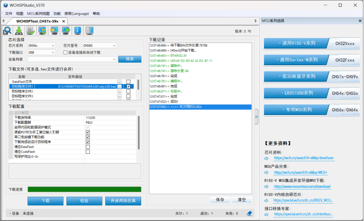Open the 帮助 menu

click(96, 14)
